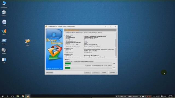Open the Soft desktop icon
This screenshot has height=98, width=175.
[x=4, y=60]
